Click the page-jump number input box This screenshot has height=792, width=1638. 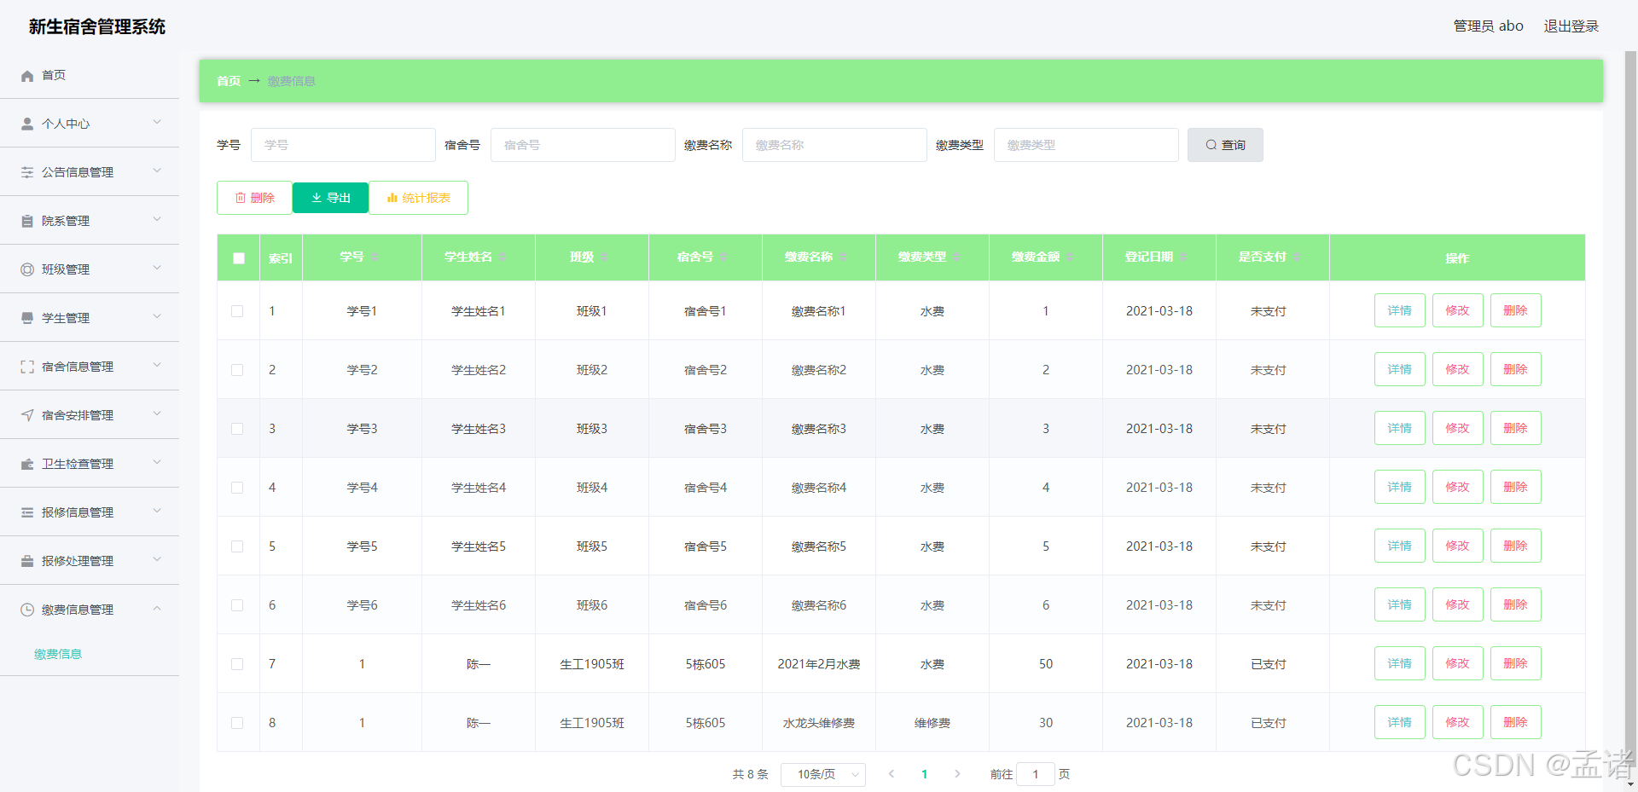(1036, 774)
